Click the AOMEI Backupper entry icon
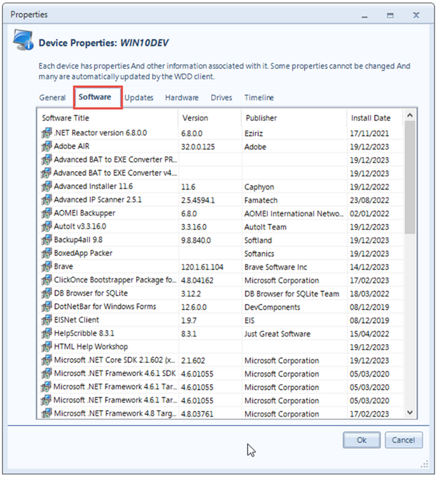 tap(46, 213)
